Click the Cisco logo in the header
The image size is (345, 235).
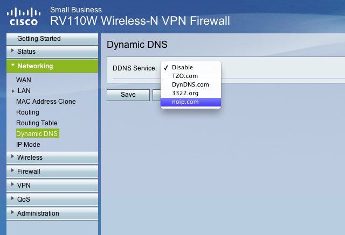(x=24, y=17)
